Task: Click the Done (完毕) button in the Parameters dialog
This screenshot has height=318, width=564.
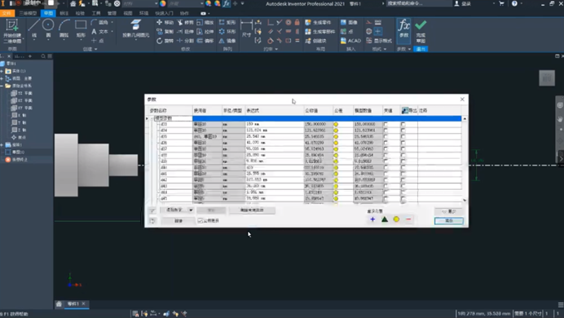Action: point(449,220)
